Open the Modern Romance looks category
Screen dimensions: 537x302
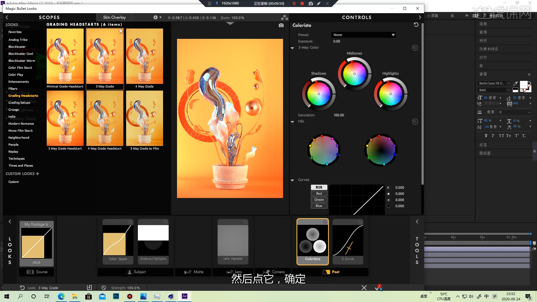21,124
